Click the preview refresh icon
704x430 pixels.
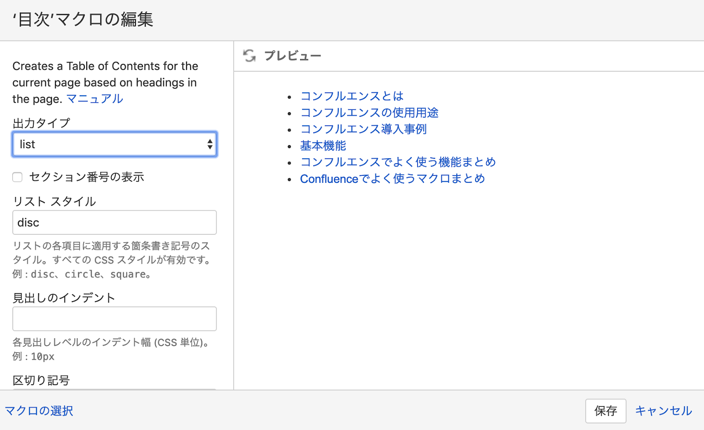tap(249, 56)
